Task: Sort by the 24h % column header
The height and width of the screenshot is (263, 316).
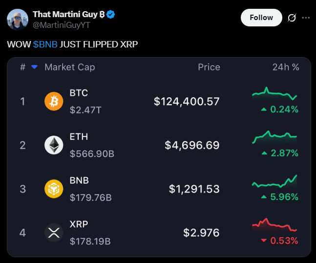Action: pyautogui.click(x=286, y=67)
